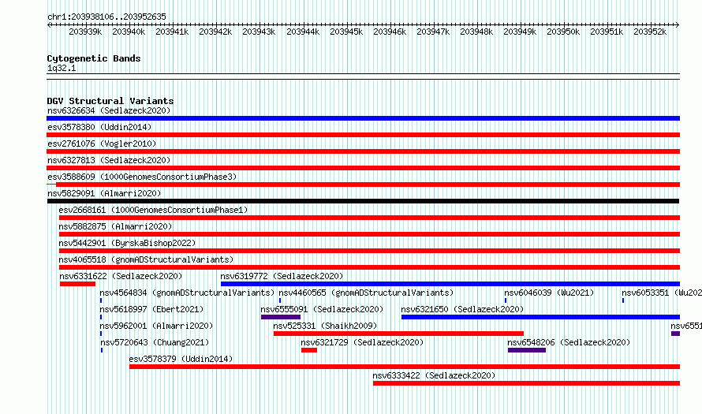Open the nsv6327813 (Sedlazeck2020) label
Image resolution: width=702 pixels, height=414 pixels.
tap(109, 160)
